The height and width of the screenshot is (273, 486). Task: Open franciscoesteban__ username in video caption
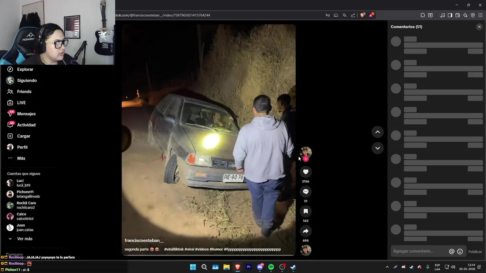pos(144,240)
